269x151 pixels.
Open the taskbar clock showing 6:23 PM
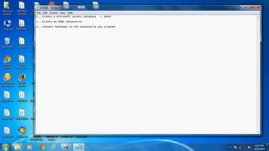pyautogui.click(x=259, y=147)
